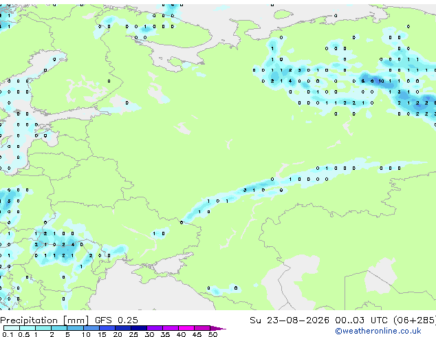Click the 0.1–0.5 mm legend color swatch

coord(12,328)
